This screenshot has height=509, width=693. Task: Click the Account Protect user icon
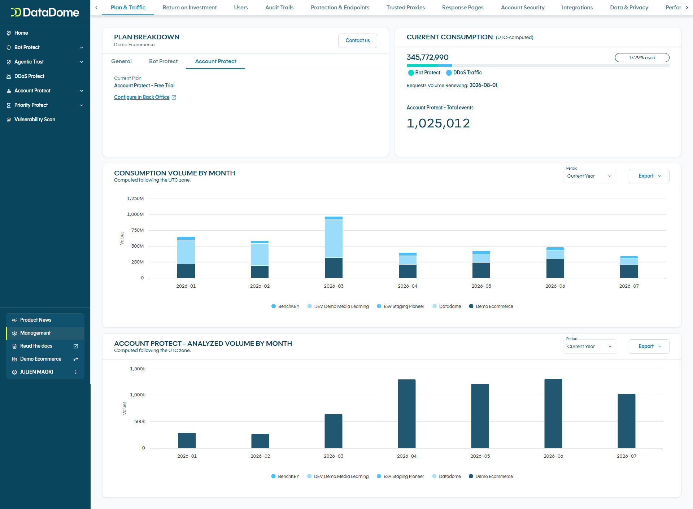coord(9,91)
